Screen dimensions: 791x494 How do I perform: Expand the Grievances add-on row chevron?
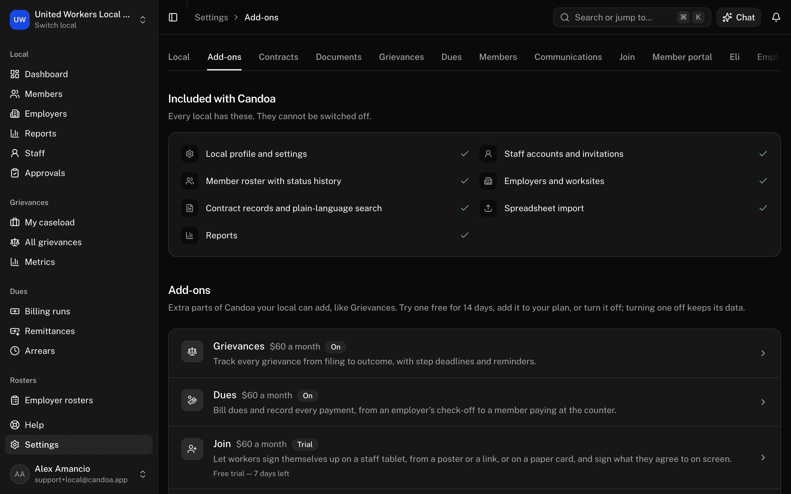pos(763,353)
